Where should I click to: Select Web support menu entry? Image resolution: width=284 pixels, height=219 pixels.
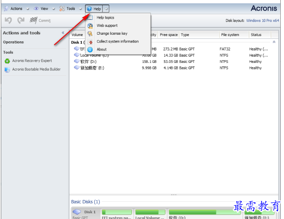tap(118, 26)
